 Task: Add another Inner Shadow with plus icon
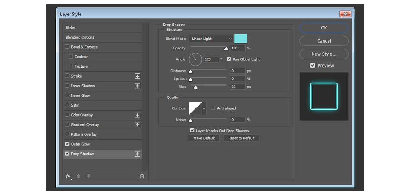pyautogui.click(x=138, y=86)
